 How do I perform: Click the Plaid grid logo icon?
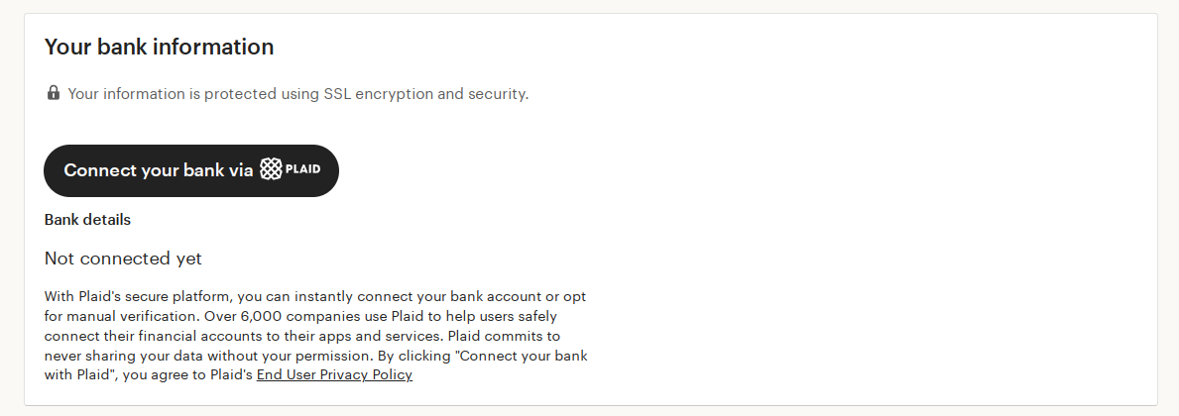pos(271,170)
